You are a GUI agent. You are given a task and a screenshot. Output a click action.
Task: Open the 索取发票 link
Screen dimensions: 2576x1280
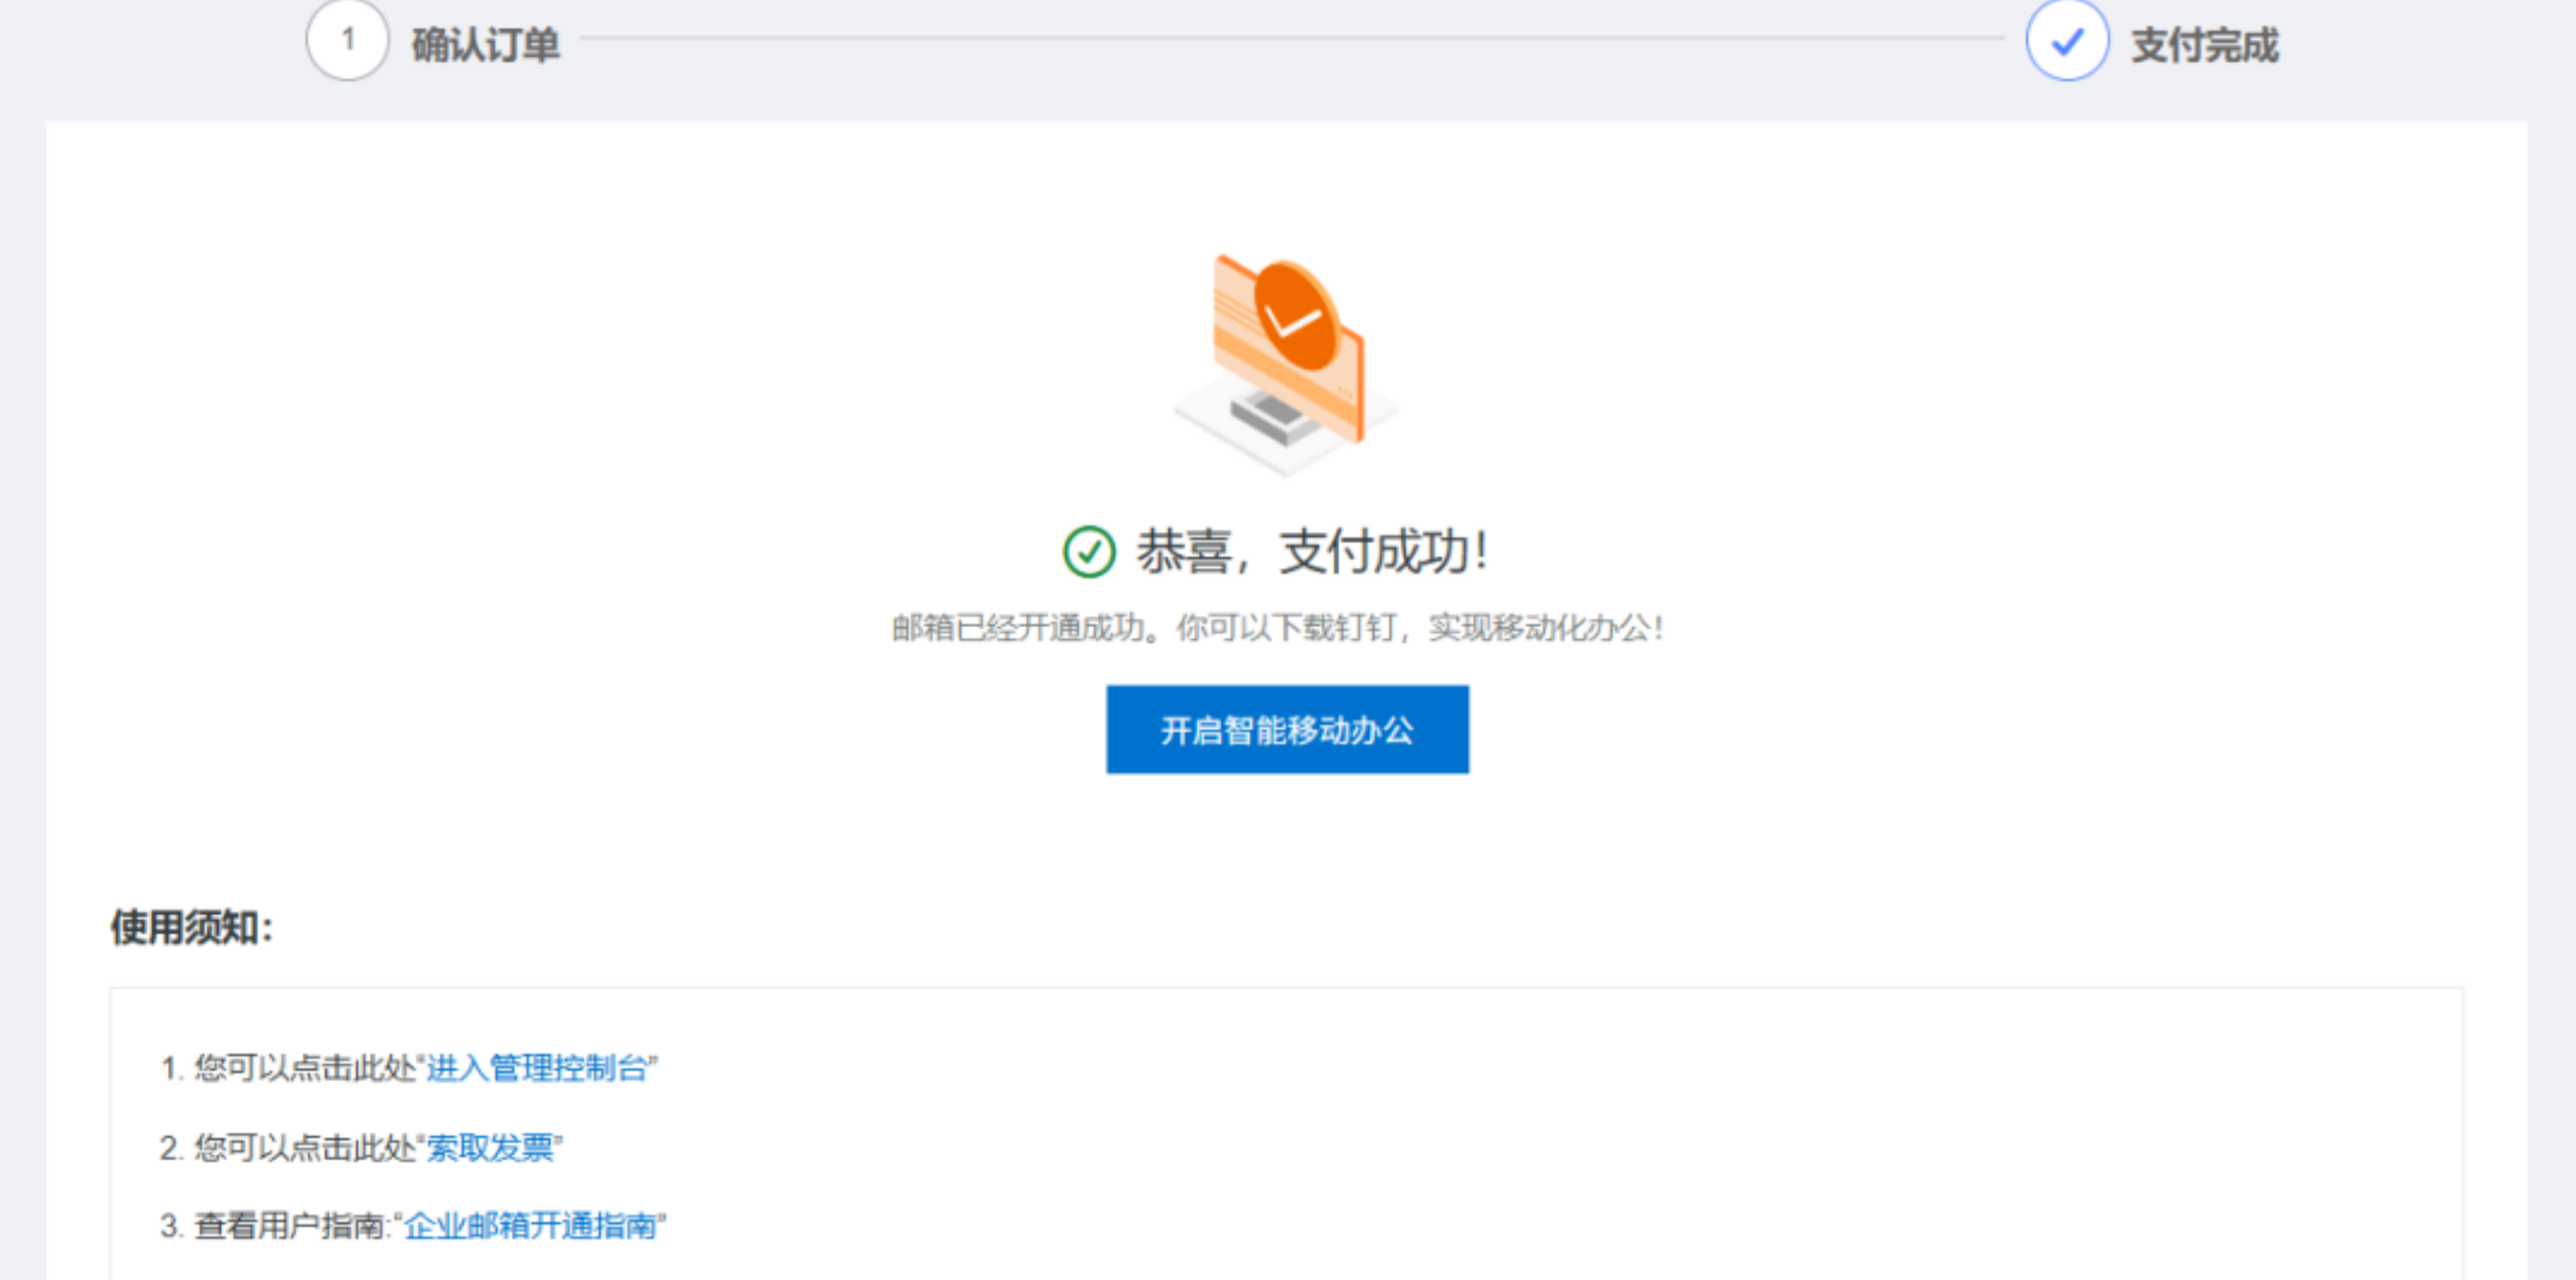(x=490, y=1147)
